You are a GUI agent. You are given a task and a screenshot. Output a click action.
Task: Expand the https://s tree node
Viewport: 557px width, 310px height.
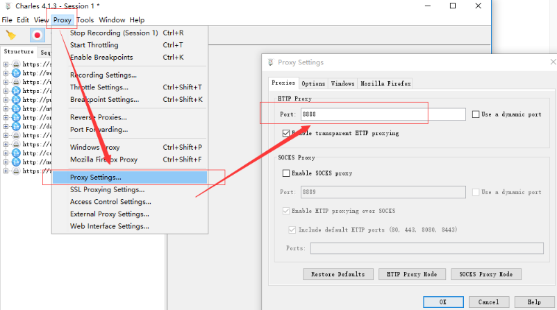coord(6,64)
